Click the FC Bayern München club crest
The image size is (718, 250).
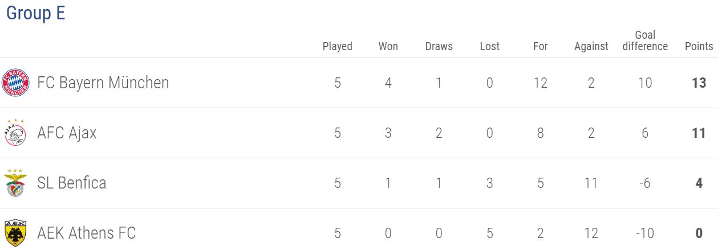pyautogui.click(x=15, y=83)
